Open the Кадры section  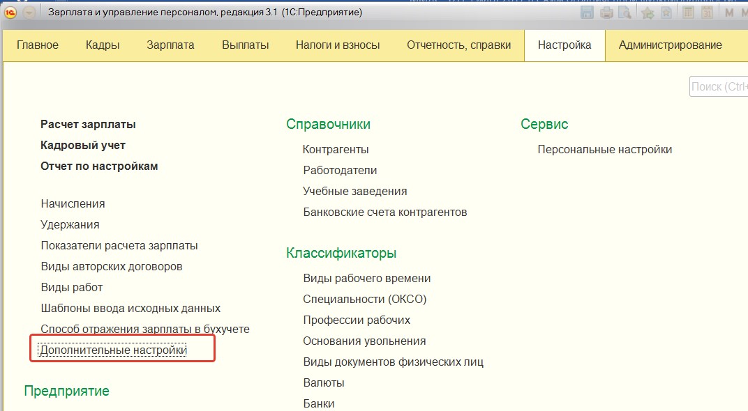(x=103, y=45)
